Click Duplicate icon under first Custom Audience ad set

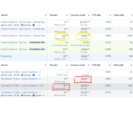tap(22, 25)
